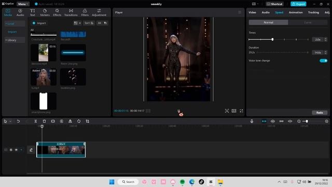Click the crop tool in timeline toolbar
332x187 pixels.
pos(88,121)
